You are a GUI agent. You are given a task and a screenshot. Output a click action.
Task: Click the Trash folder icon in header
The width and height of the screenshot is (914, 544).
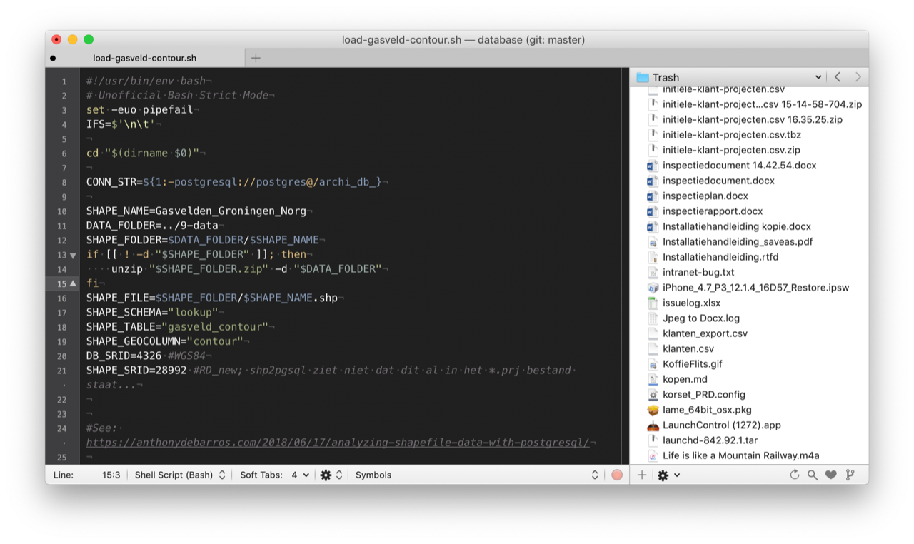(642, 77)
